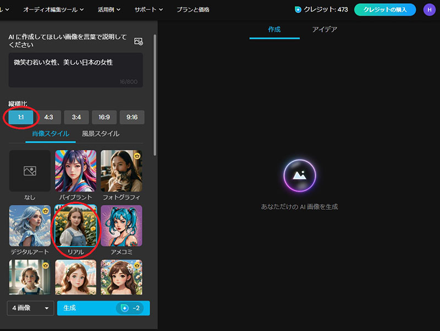This screenshot has width=440, height=331.
Task: Expand the サポート menu
Action: point(148,10)
